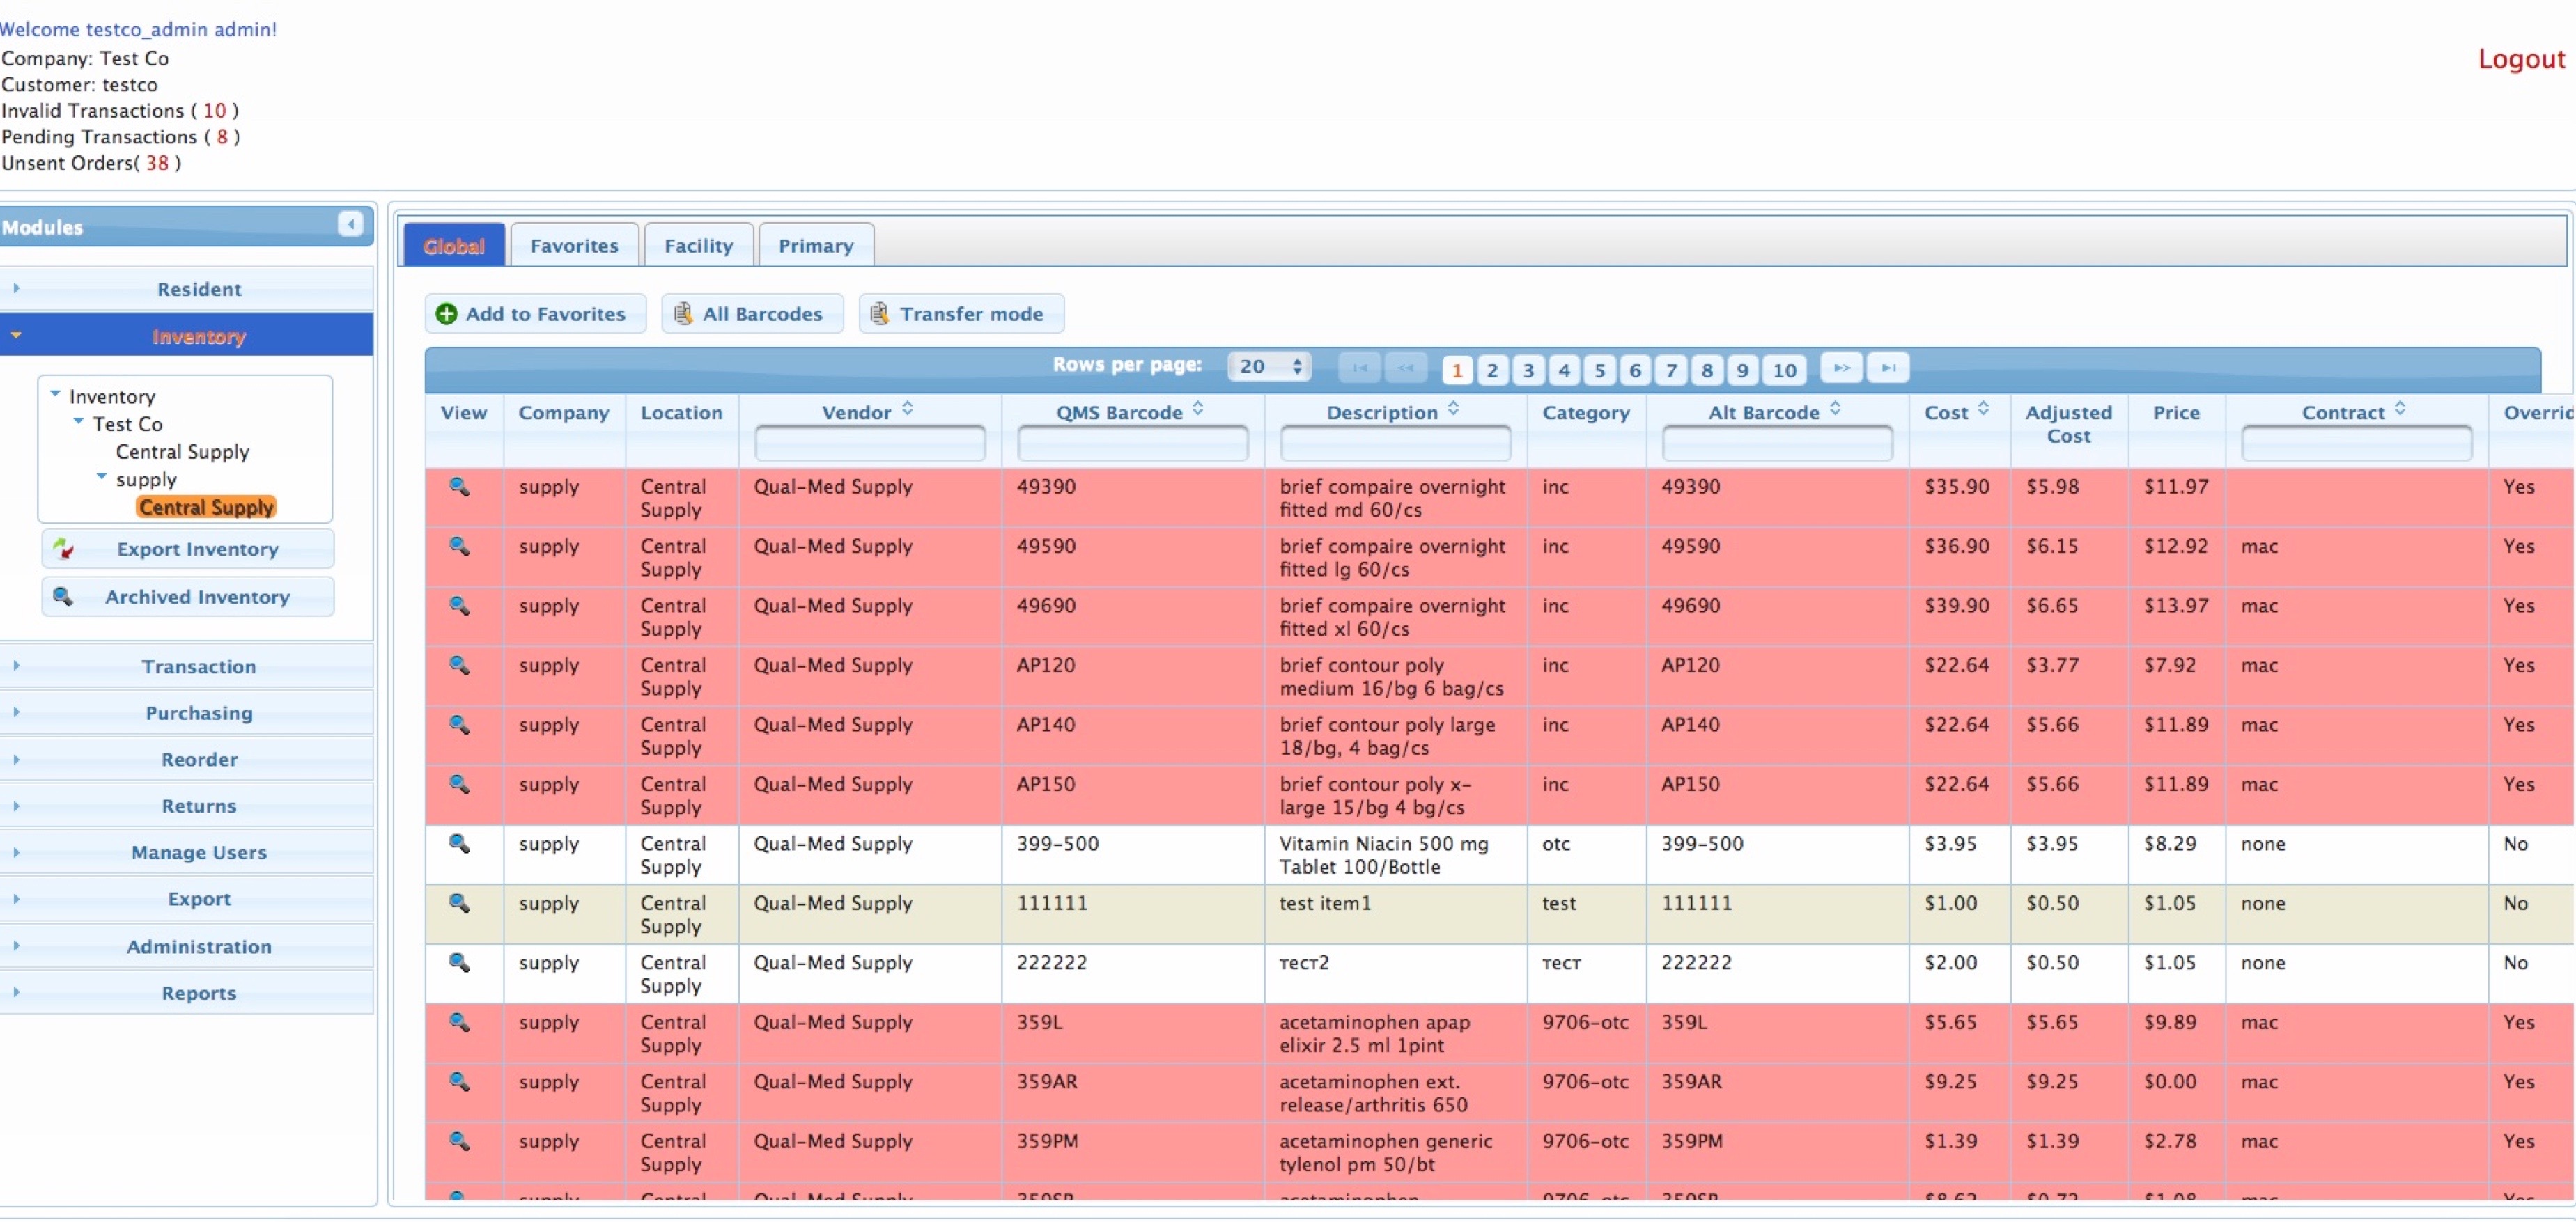
Task: Sort the QMS Barcode column
Action: pyautogui.click(x=1198, y=409)
